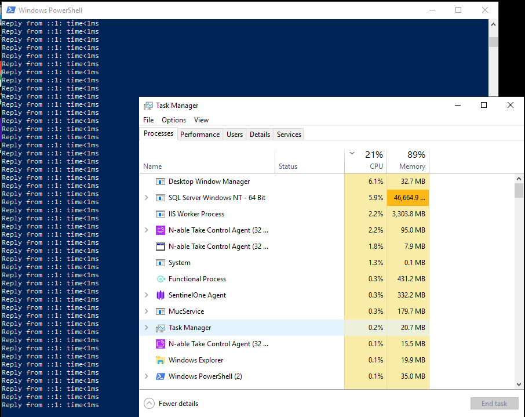Select the Functional Process name
Image resolution: width=525 pixels, height=417 pixels.
197,279
